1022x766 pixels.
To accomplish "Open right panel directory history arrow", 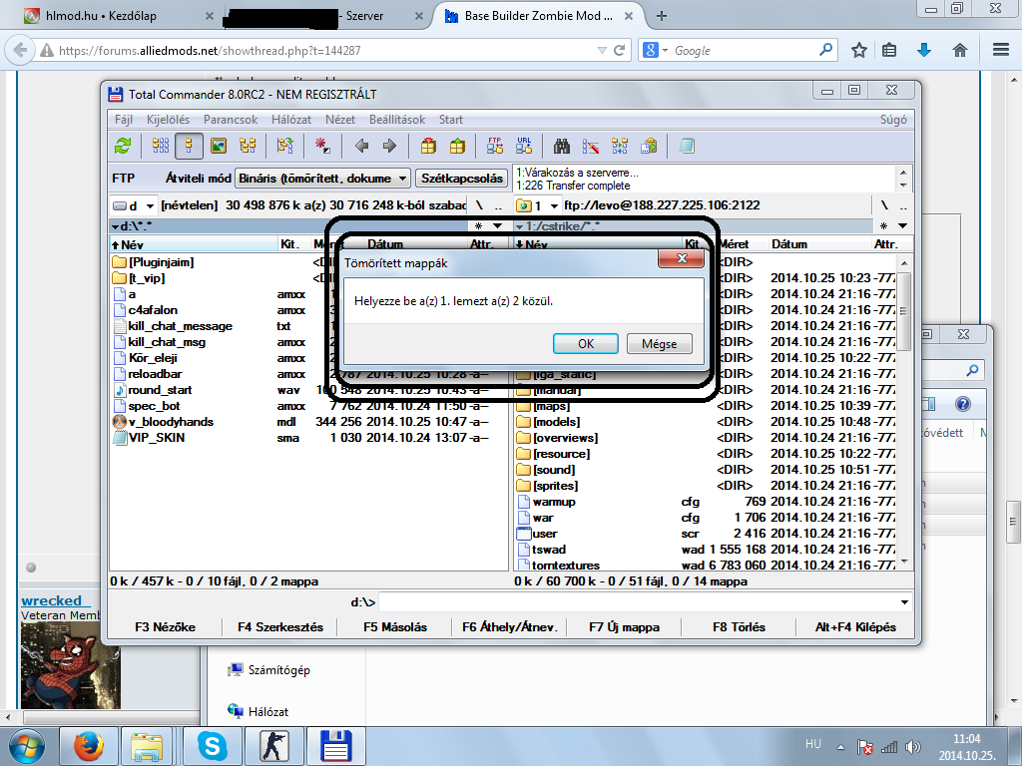I will (x=902, y=226).
